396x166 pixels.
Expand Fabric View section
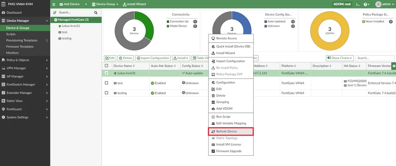coord(25,101)
